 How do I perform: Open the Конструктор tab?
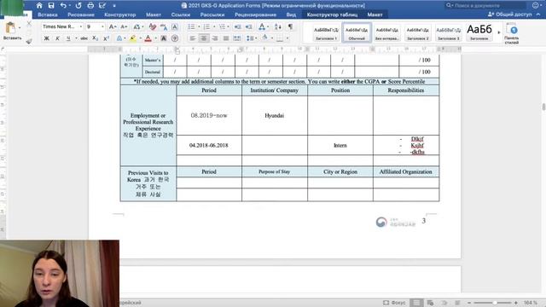[x=119, y=14]
